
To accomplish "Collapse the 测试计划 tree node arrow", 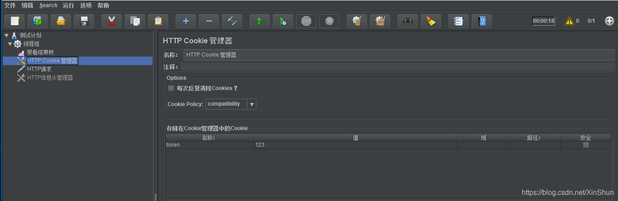I will [x=6, y=35].
